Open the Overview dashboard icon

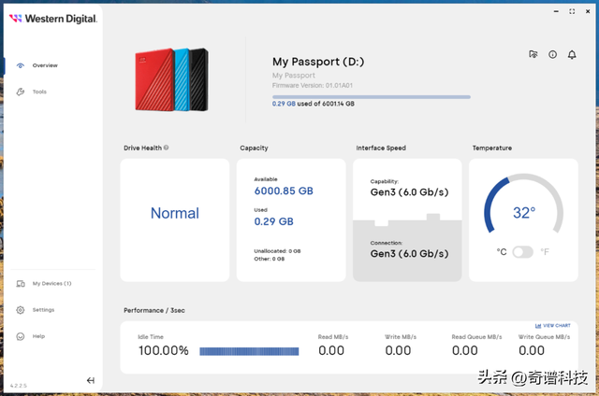point(21,65)
